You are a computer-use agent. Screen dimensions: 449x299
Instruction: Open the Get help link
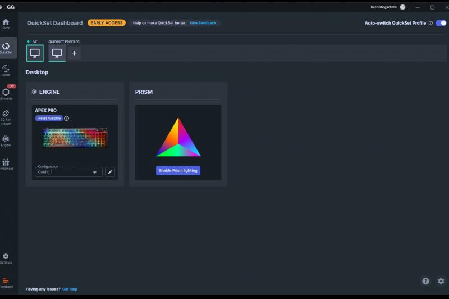coord(70,289)
